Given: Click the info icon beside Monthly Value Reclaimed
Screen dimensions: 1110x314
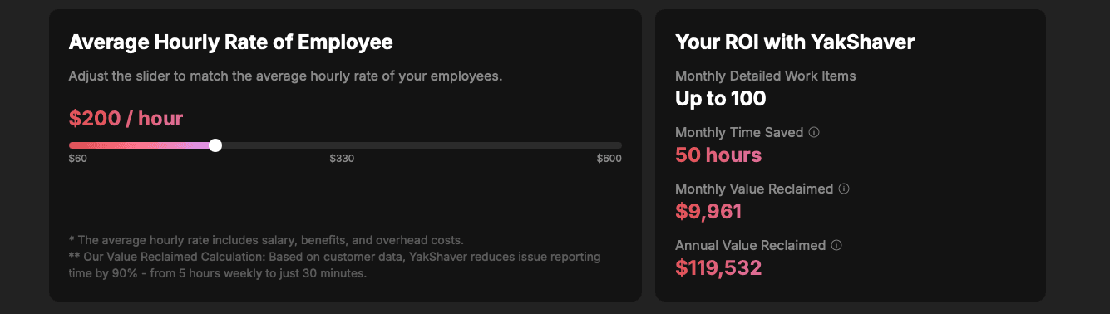Looking at the screenshot, I should pos(844,189).
